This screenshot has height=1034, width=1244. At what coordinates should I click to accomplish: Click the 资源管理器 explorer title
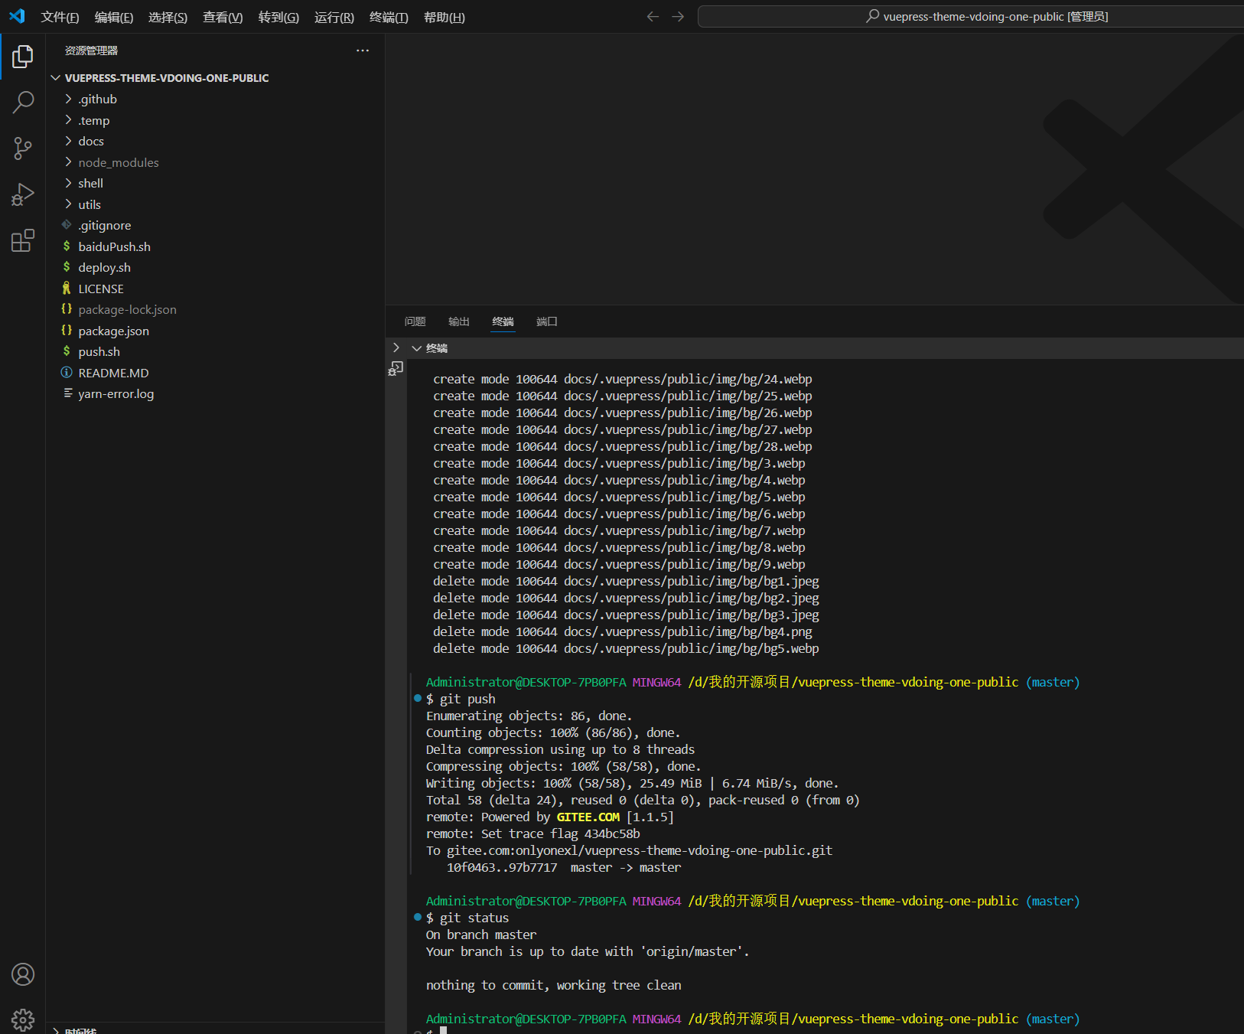click(x=91, y=51)
